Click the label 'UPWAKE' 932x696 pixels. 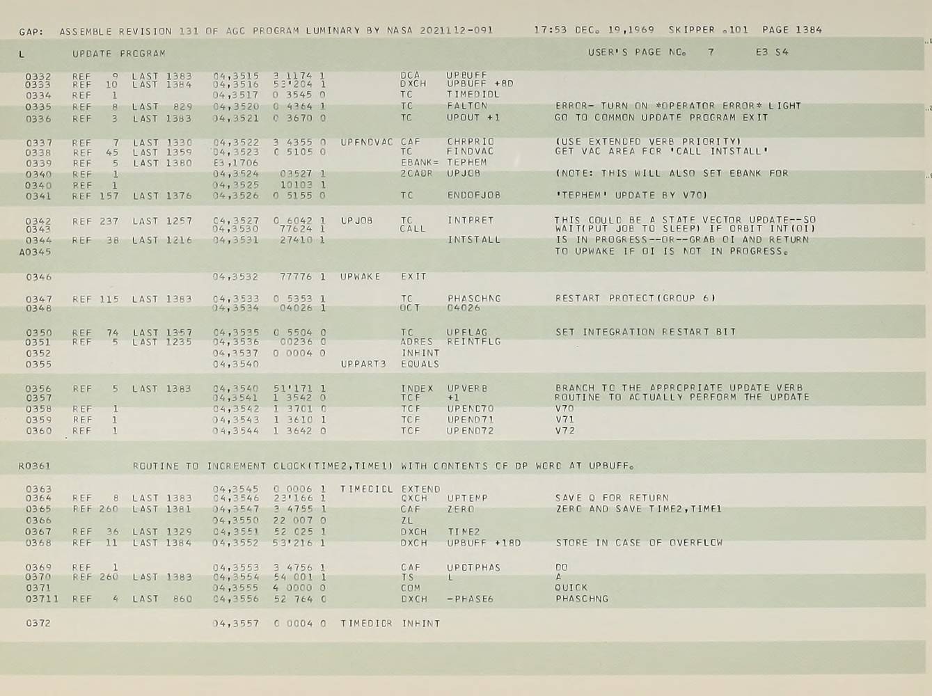(x=360, y=277)
